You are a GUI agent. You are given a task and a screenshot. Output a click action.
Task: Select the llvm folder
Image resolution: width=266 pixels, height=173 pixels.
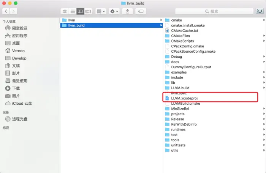point(111,20)
